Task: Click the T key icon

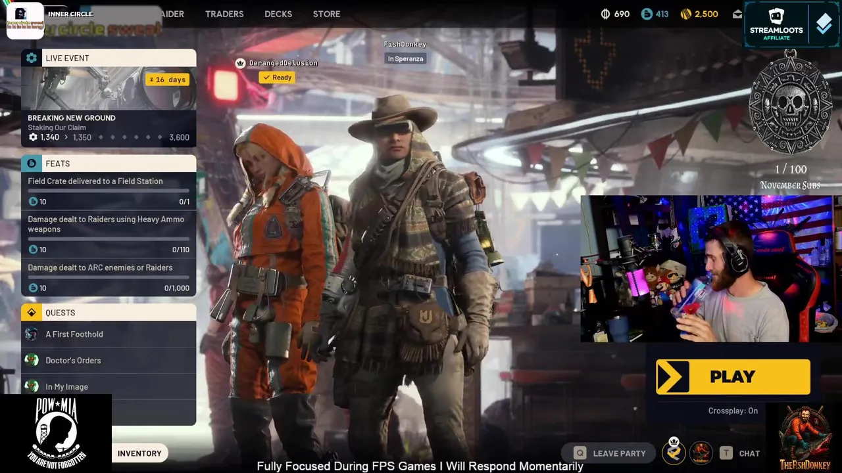Action: click(726, 453)
